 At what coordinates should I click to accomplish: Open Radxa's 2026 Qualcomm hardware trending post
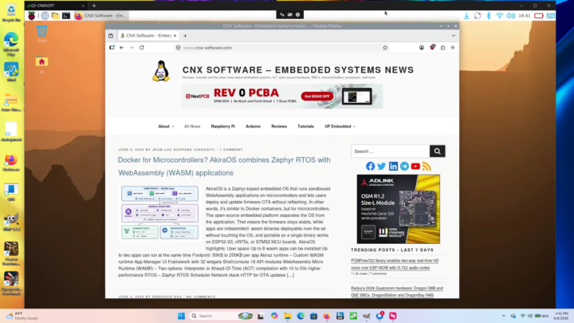(397, 292)
